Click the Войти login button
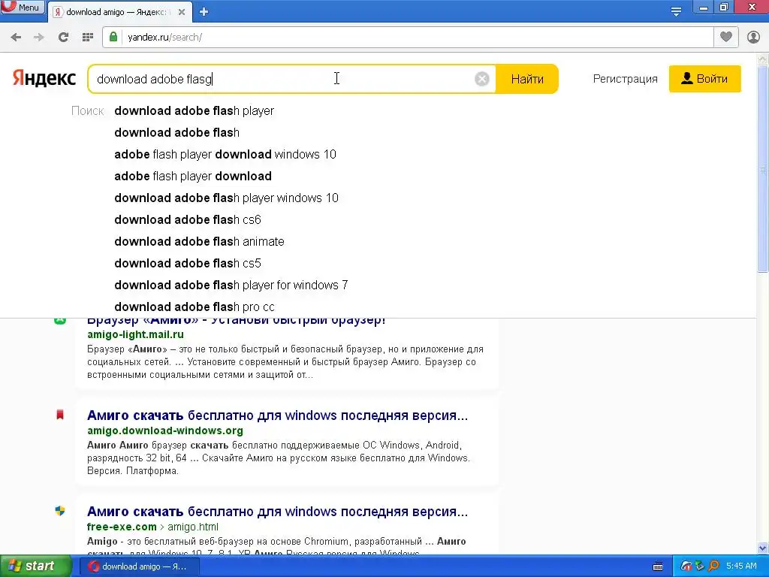The image size is (769, 577). click(x=704, y=79)
